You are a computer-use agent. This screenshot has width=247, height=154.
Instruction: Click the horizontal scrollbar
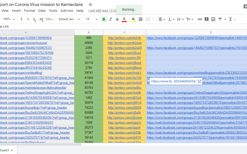tap(41, 144)
